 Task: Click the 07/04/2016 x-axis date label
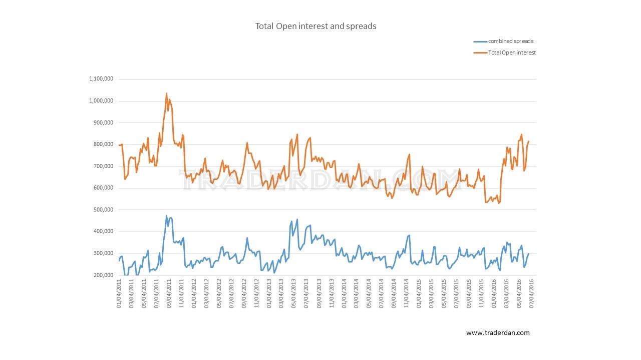coord(532,294)
